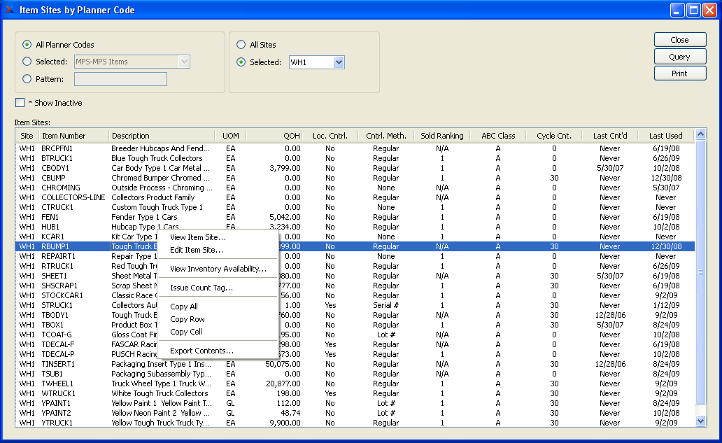Click Export Contents in the context menu
Screen dimensions: 722x443
pos(201,351)
